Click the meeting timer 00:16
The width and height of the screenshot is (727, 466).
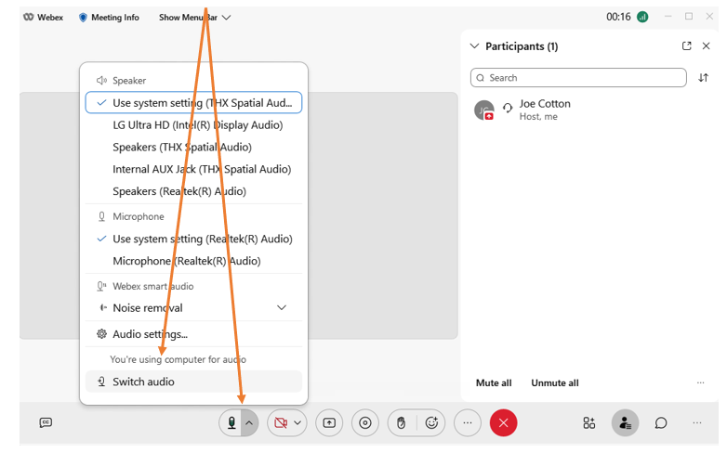618,17
